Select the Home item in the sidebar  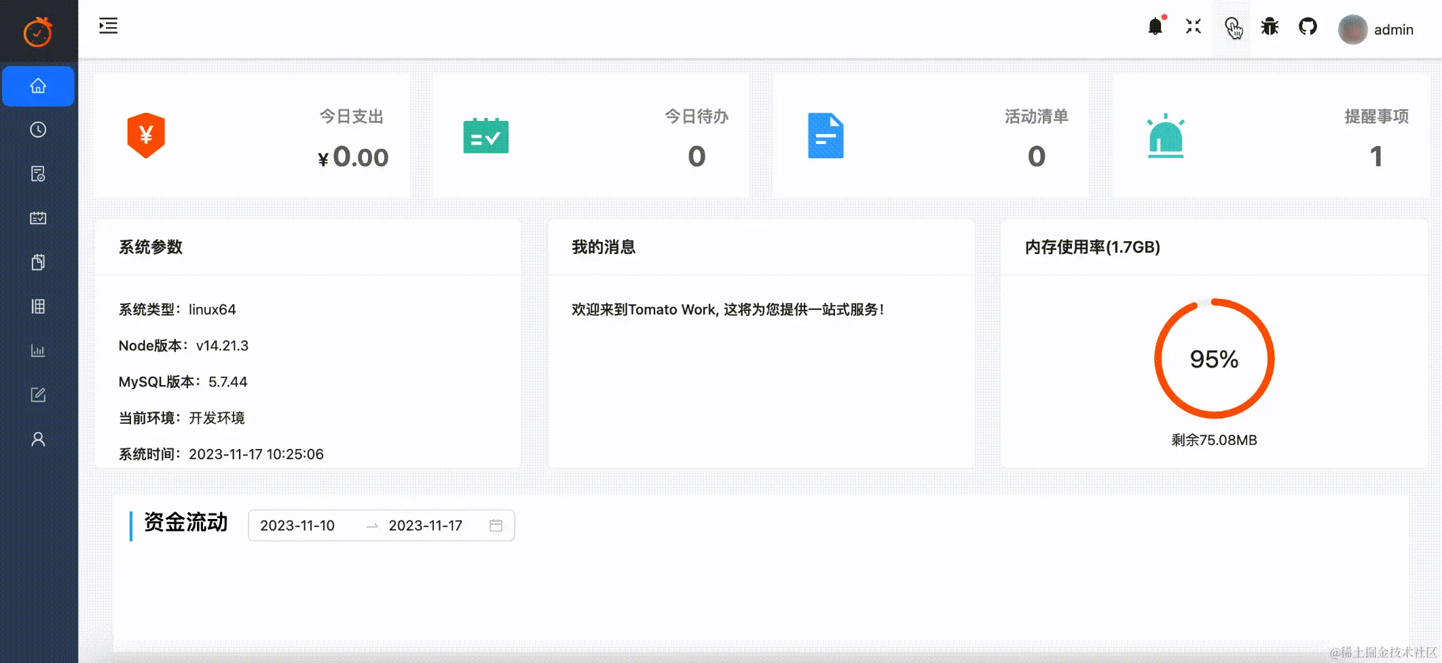click(38, 86)
